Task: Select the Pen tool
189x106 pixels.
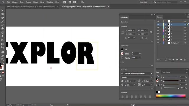Action: pos(2,18)
